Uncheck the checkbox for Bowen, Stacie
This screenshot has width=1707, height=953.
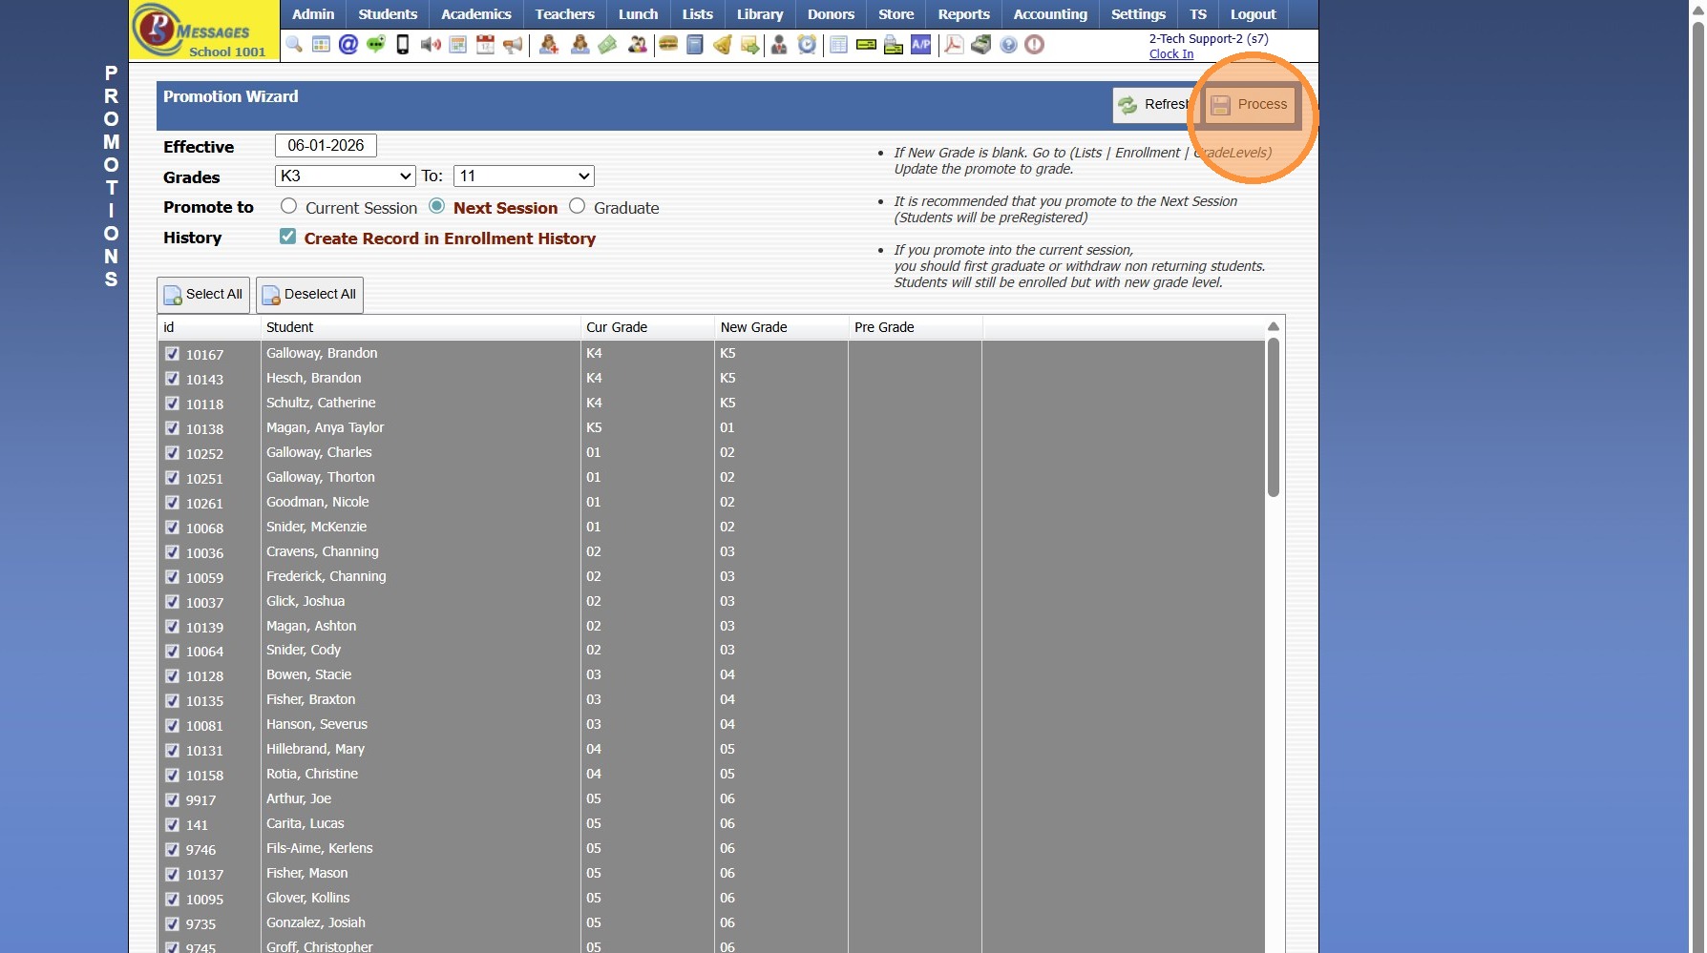coord(173,675)
